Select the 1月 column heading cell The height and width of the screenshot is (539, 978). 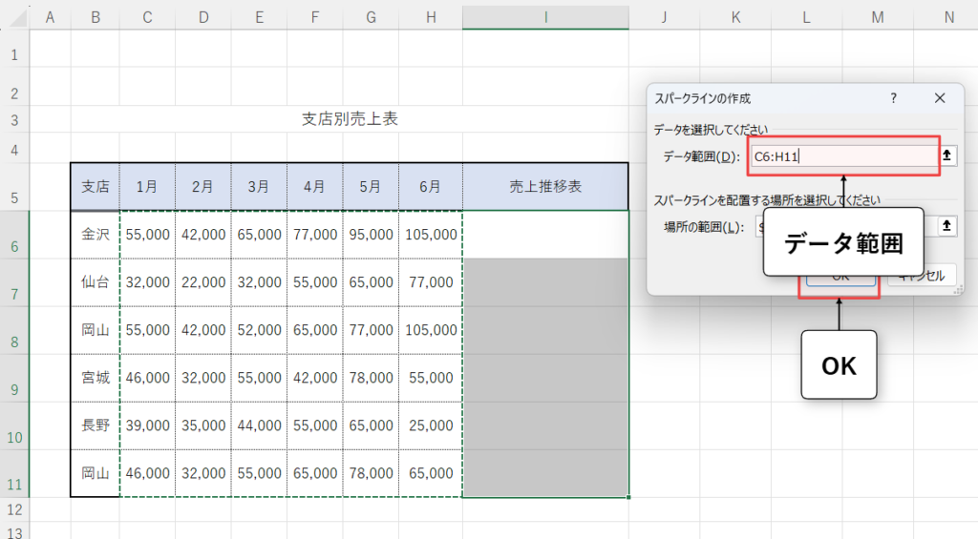[x=147, y=187]
